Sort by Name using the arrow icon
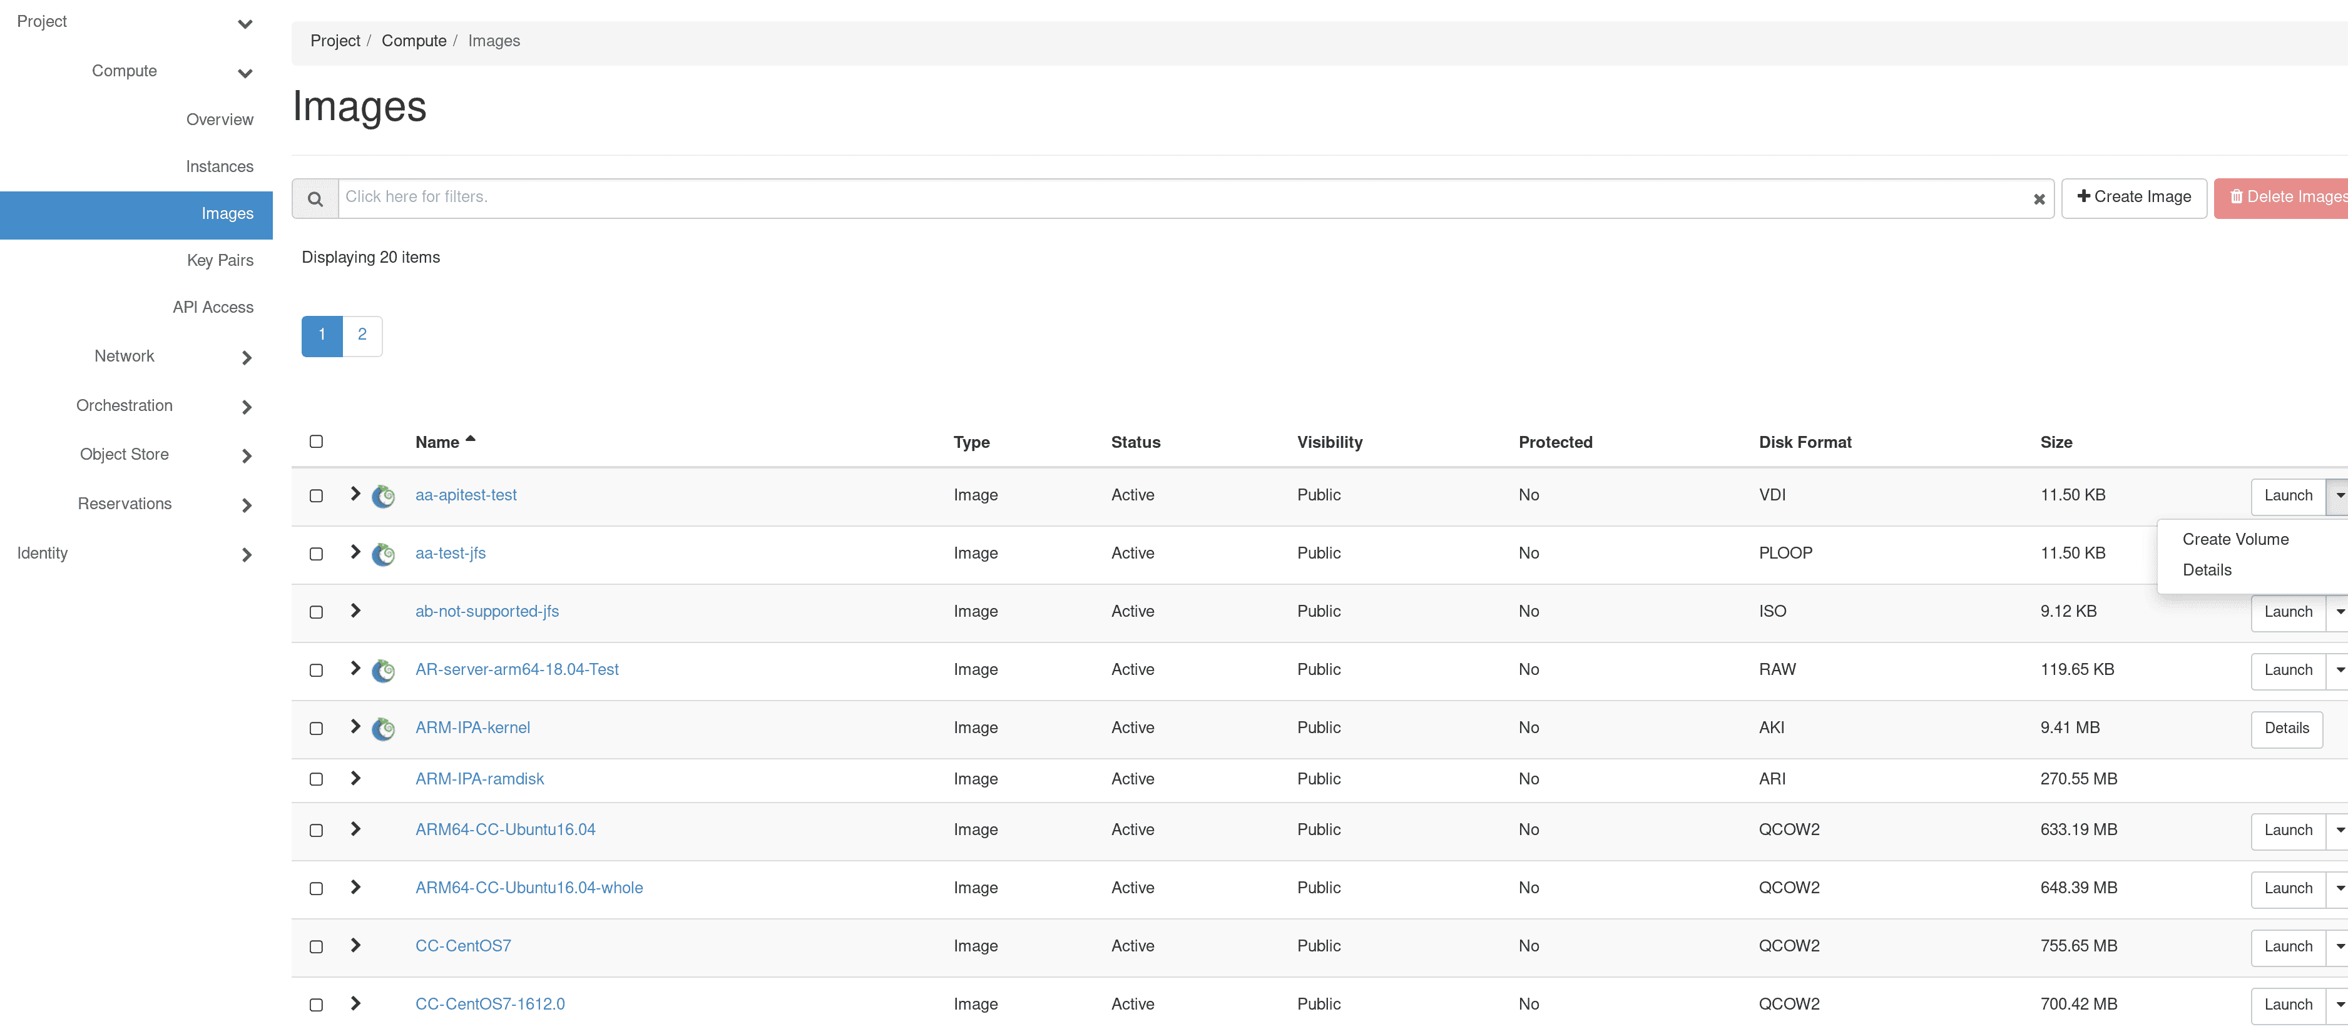This screenshot has height=1034, width=2348. pos(471,439)
